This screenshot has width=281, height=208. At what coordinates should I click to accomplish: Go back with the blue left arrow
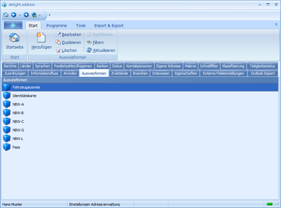coord(14,15)
